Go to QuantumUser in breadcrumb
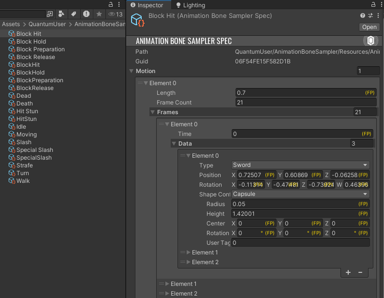Screen dimensions: 384x298 click(x=47, y=24)
